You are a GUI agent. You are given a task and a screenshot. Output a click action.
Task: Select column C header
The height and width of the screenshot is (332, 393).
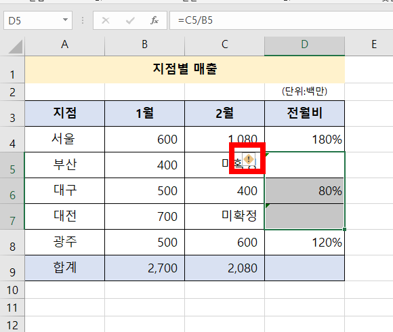pos(224,45)
